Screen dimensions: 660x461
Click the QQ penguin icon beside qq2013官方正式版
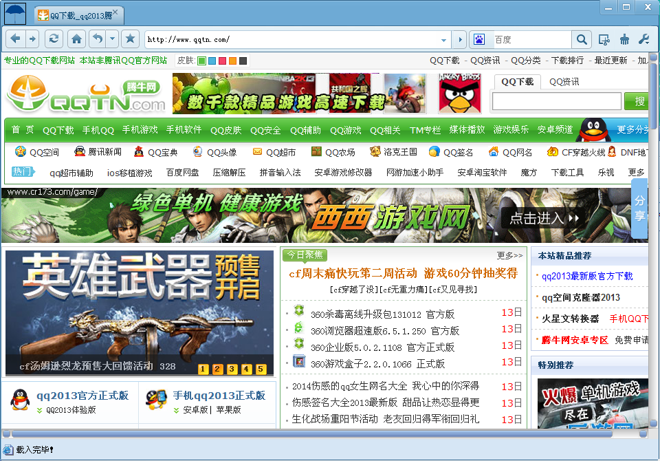(20, 400)
